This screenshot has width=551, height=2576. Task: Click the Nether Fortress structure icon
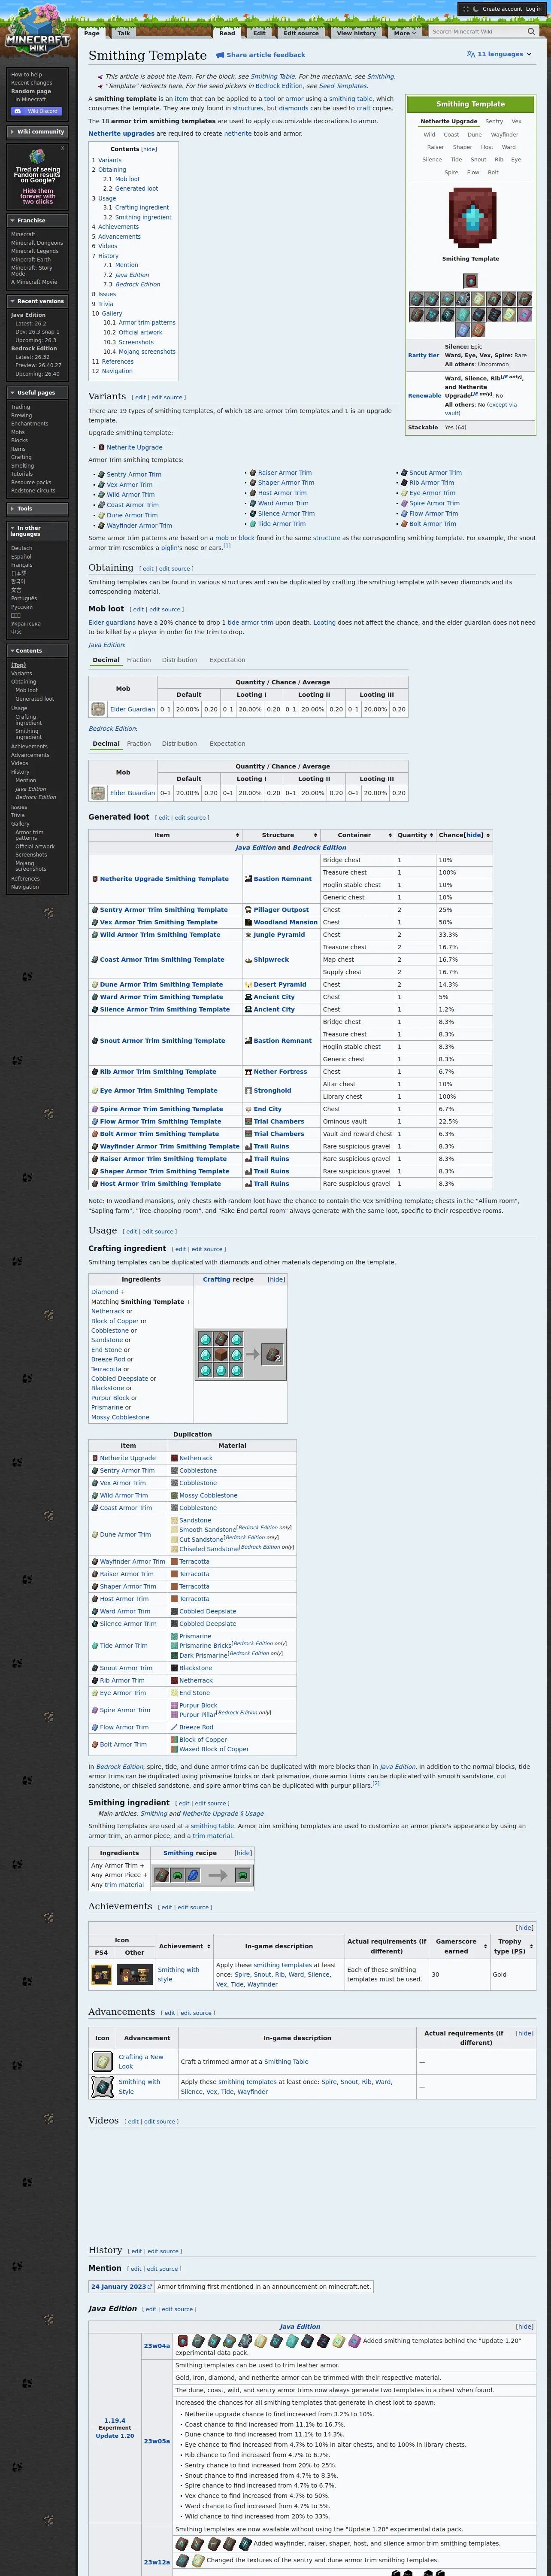[x=248, y=1072]
